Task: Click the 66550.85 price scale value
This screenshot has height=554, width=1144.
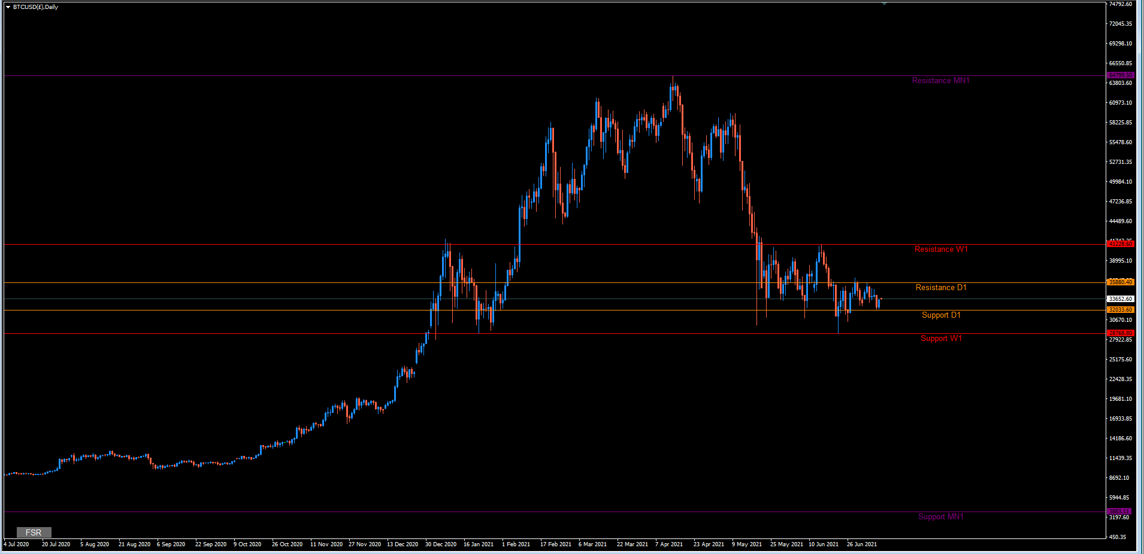Action: (x=1121, y=63)
